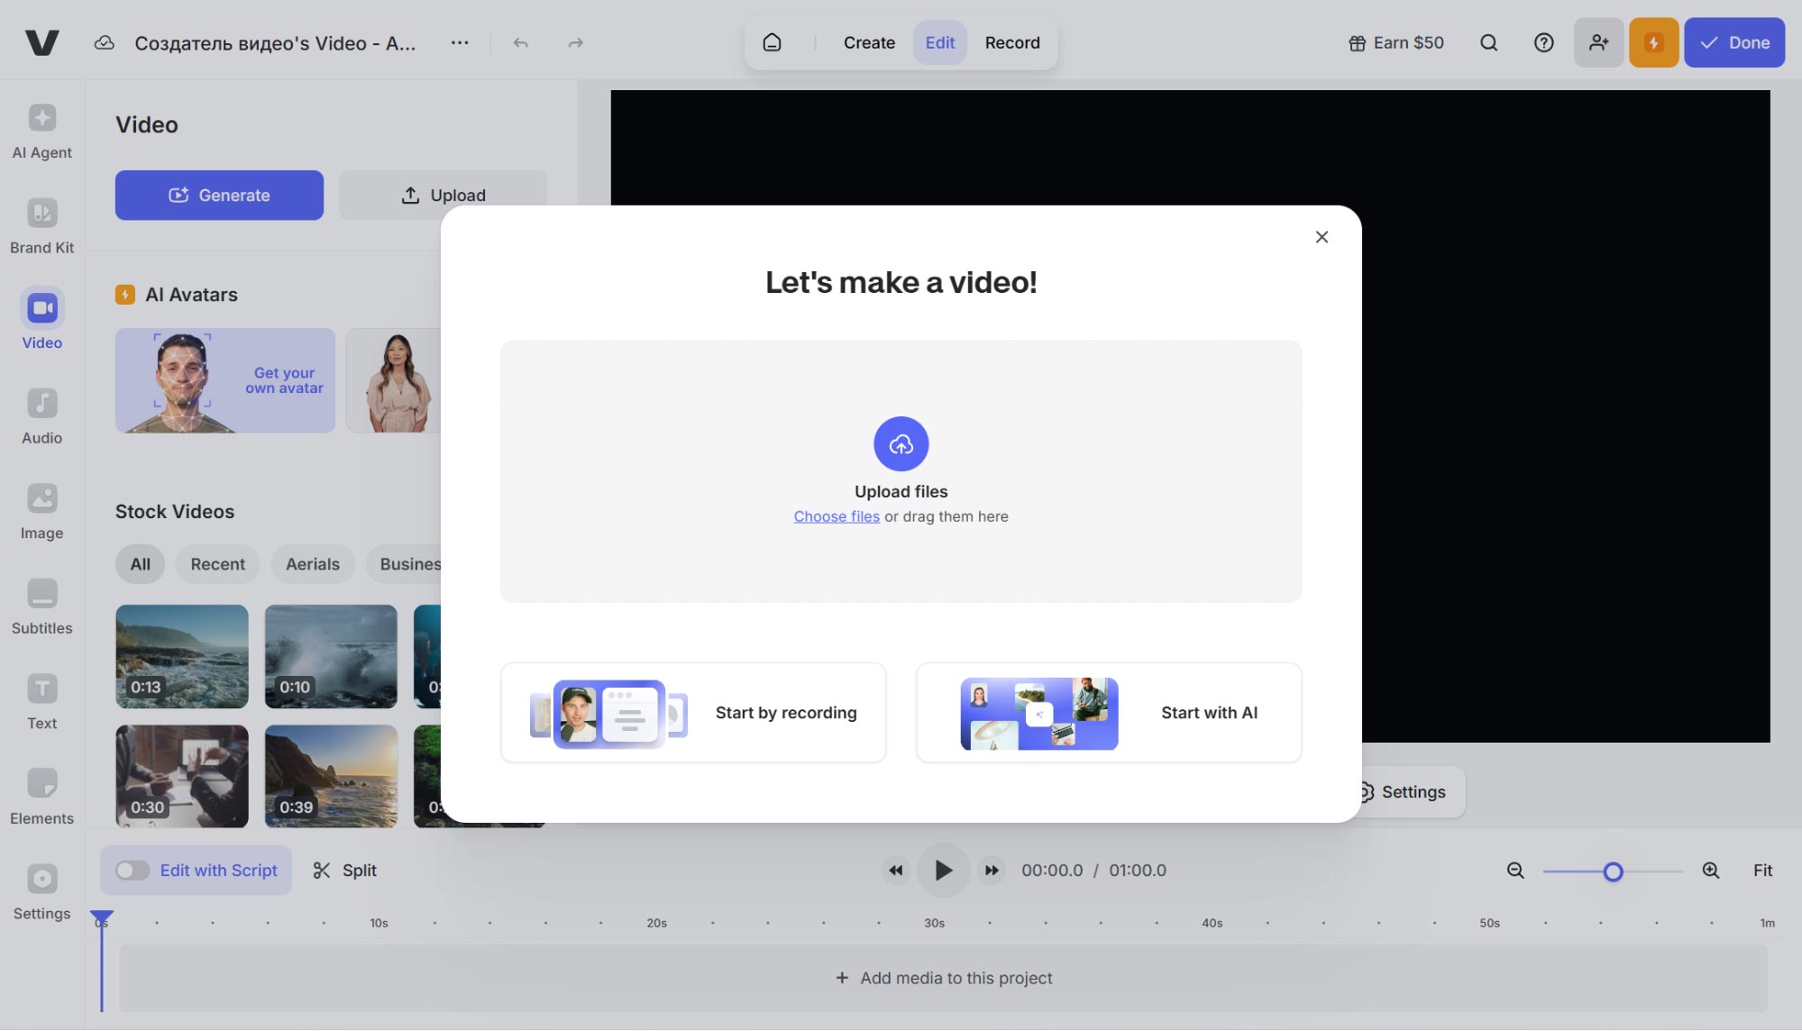
Task: Click the Choose files link
Action: click(836, 516)
